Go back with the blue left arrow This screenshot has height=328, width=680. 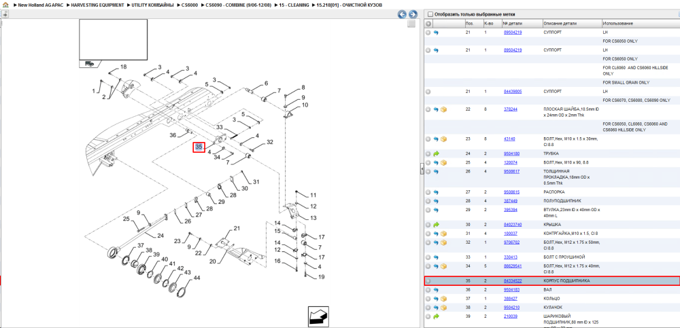coord(403,14)
